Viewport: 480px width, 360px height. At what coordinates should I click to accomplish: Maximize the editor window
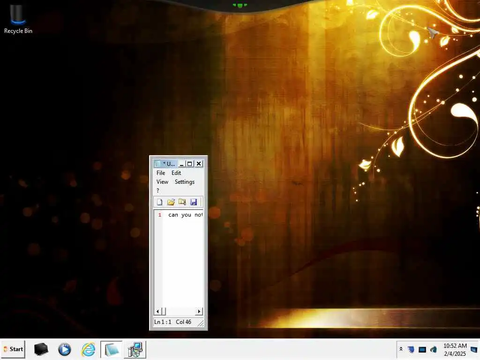pyautogui.click(x=190, y=164)
